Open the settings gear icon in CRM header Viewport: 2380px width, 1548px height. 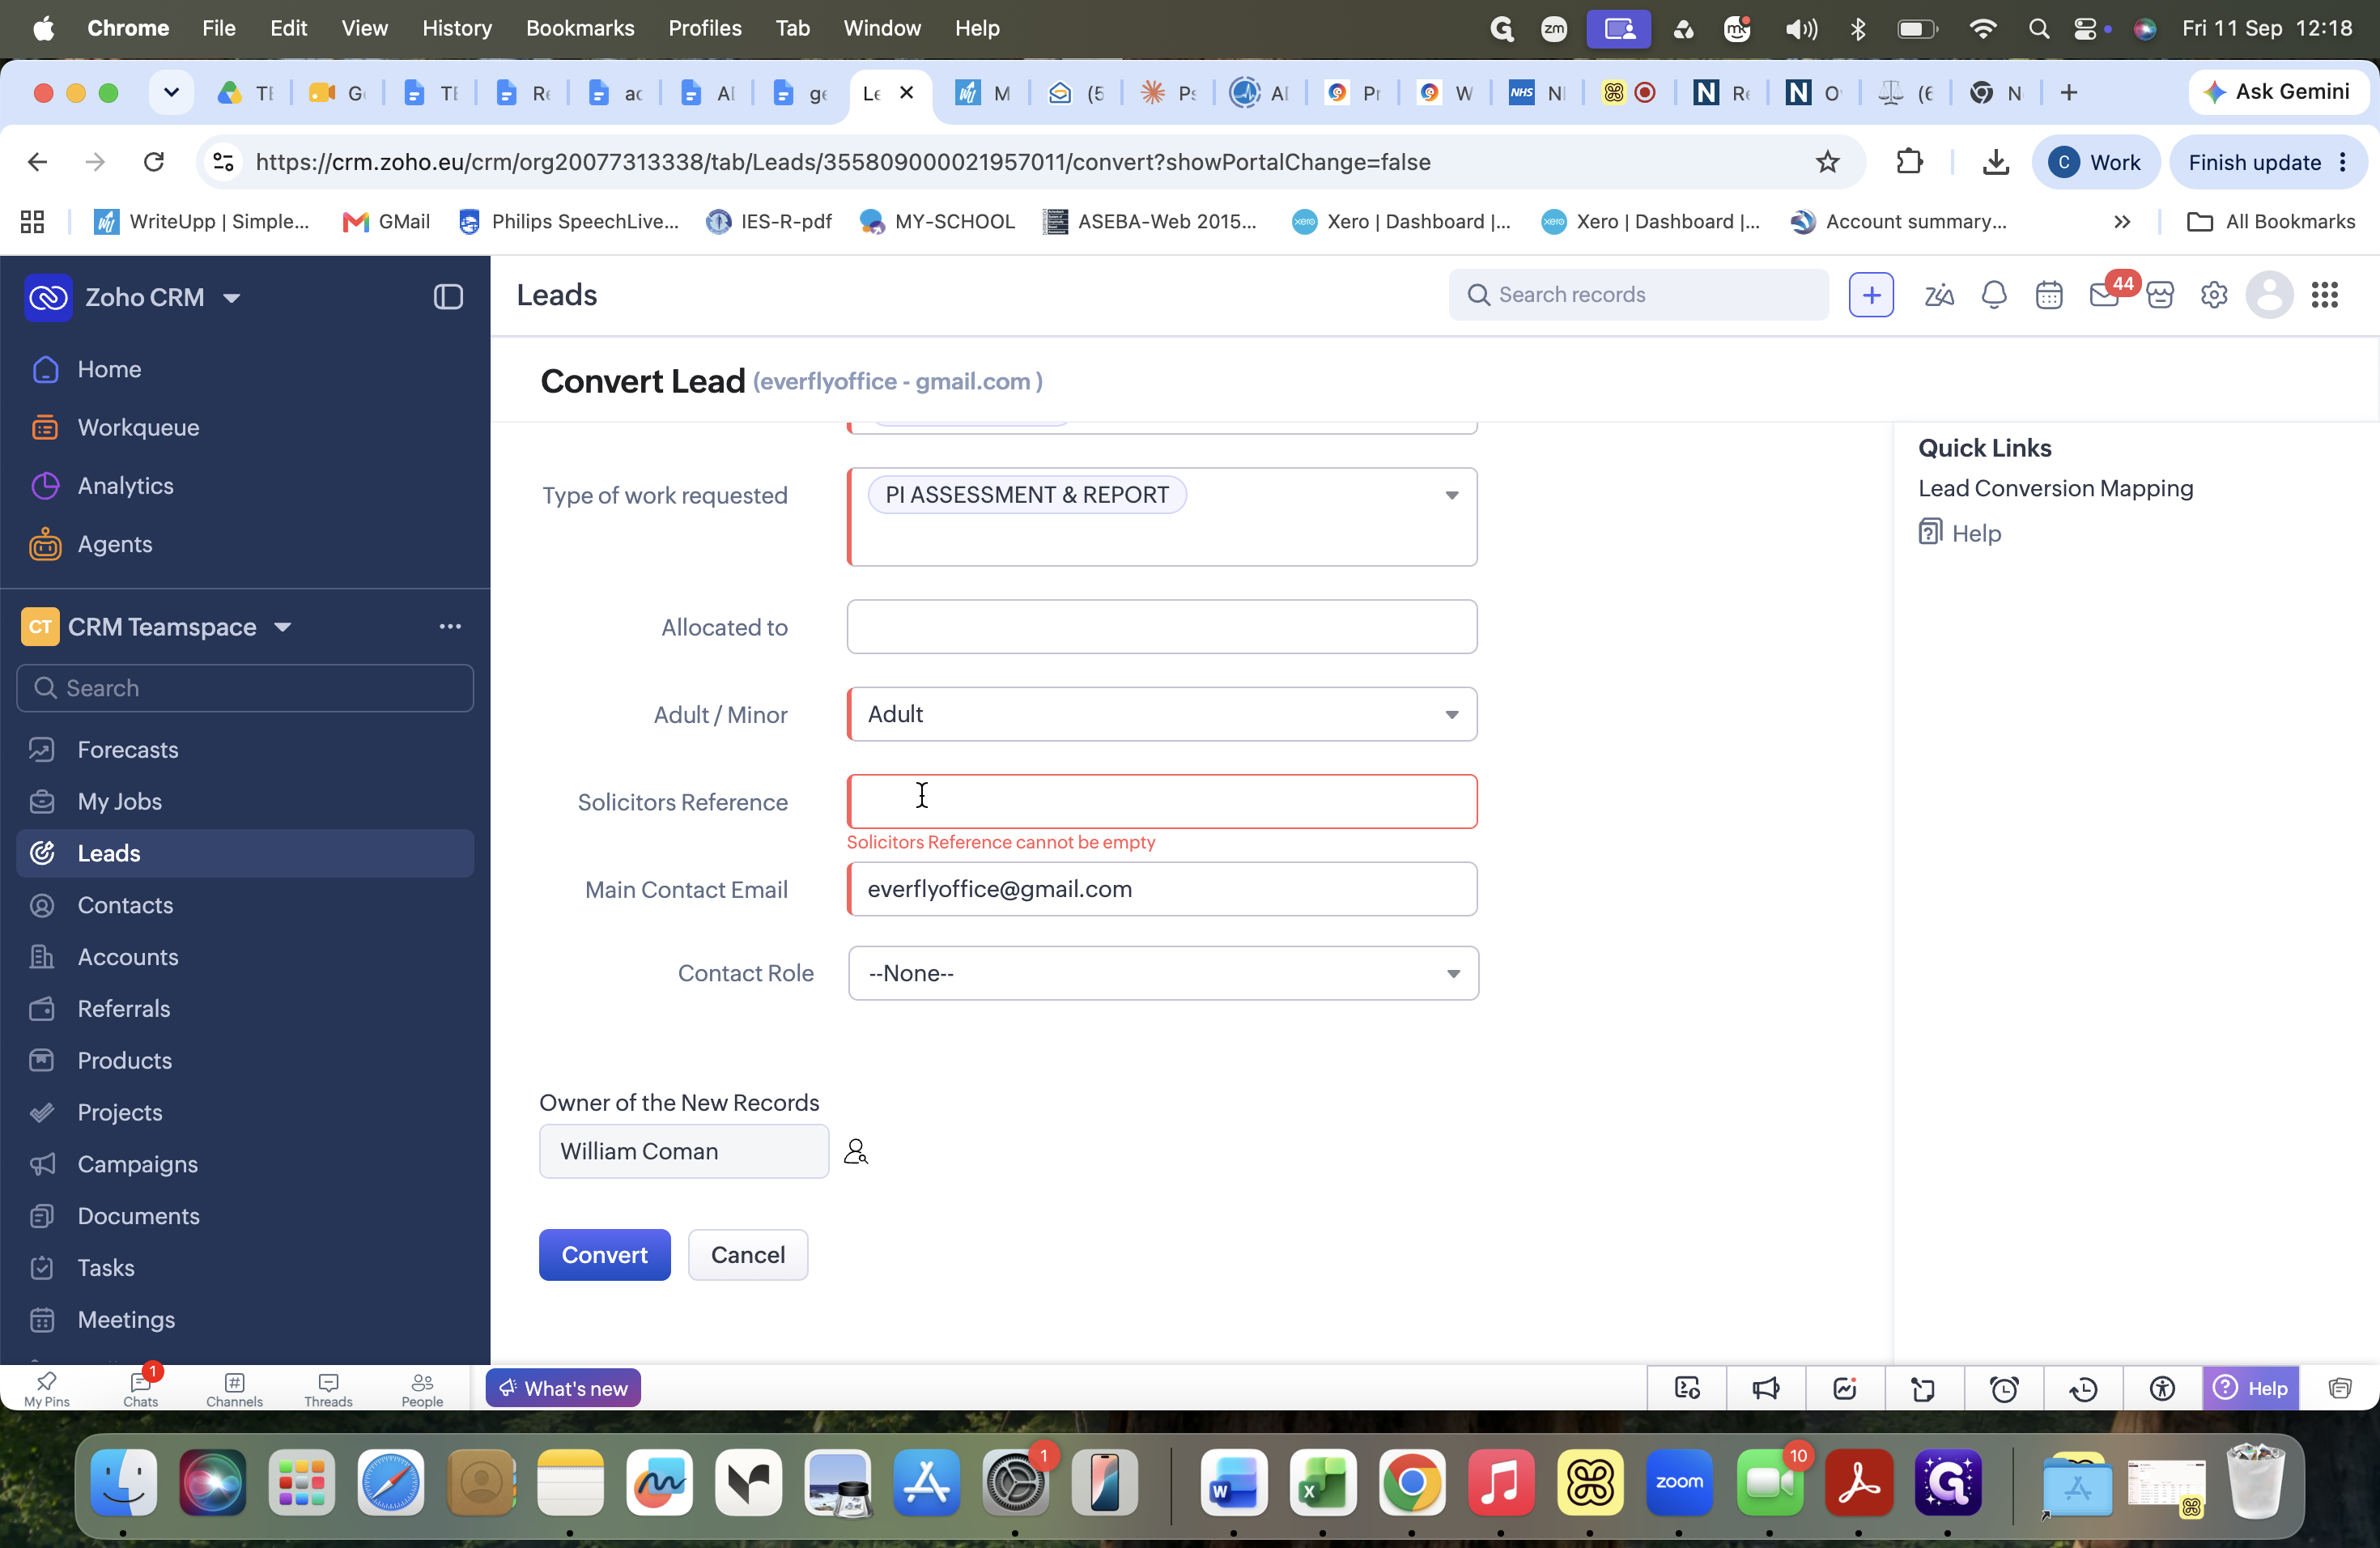coord(2214,295)
